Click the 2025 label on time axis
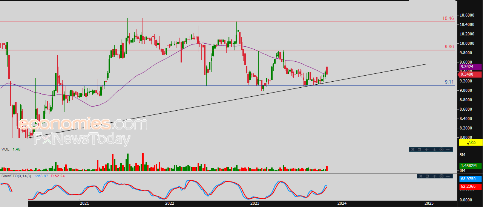Image resolution: width=483 pixels, height=207 pixels. click(429, 203)
